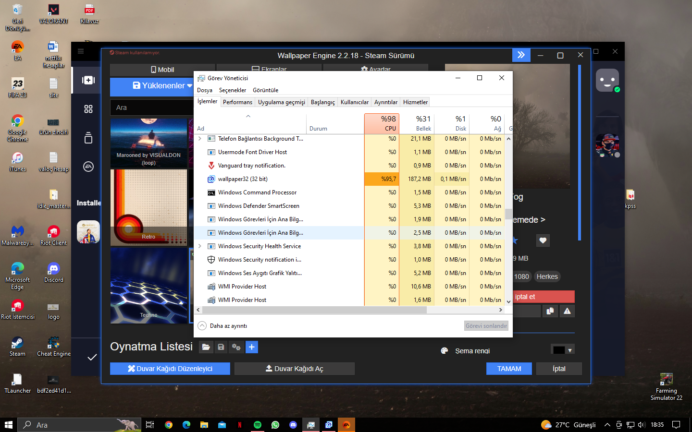This screenshot has height=432, width=692.
Task: Select the Retro wallpaper thumbnail
Action: (x=149, y=207)
